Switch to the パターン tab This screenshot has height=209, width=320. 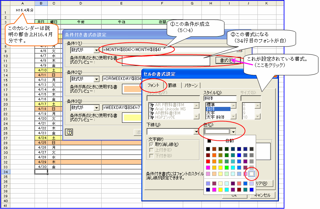coord(191,85)
